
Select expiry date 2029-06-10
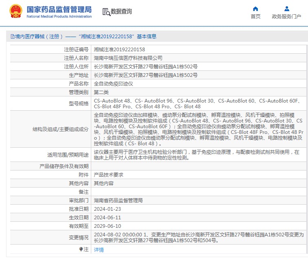click(x=108, y=226)
